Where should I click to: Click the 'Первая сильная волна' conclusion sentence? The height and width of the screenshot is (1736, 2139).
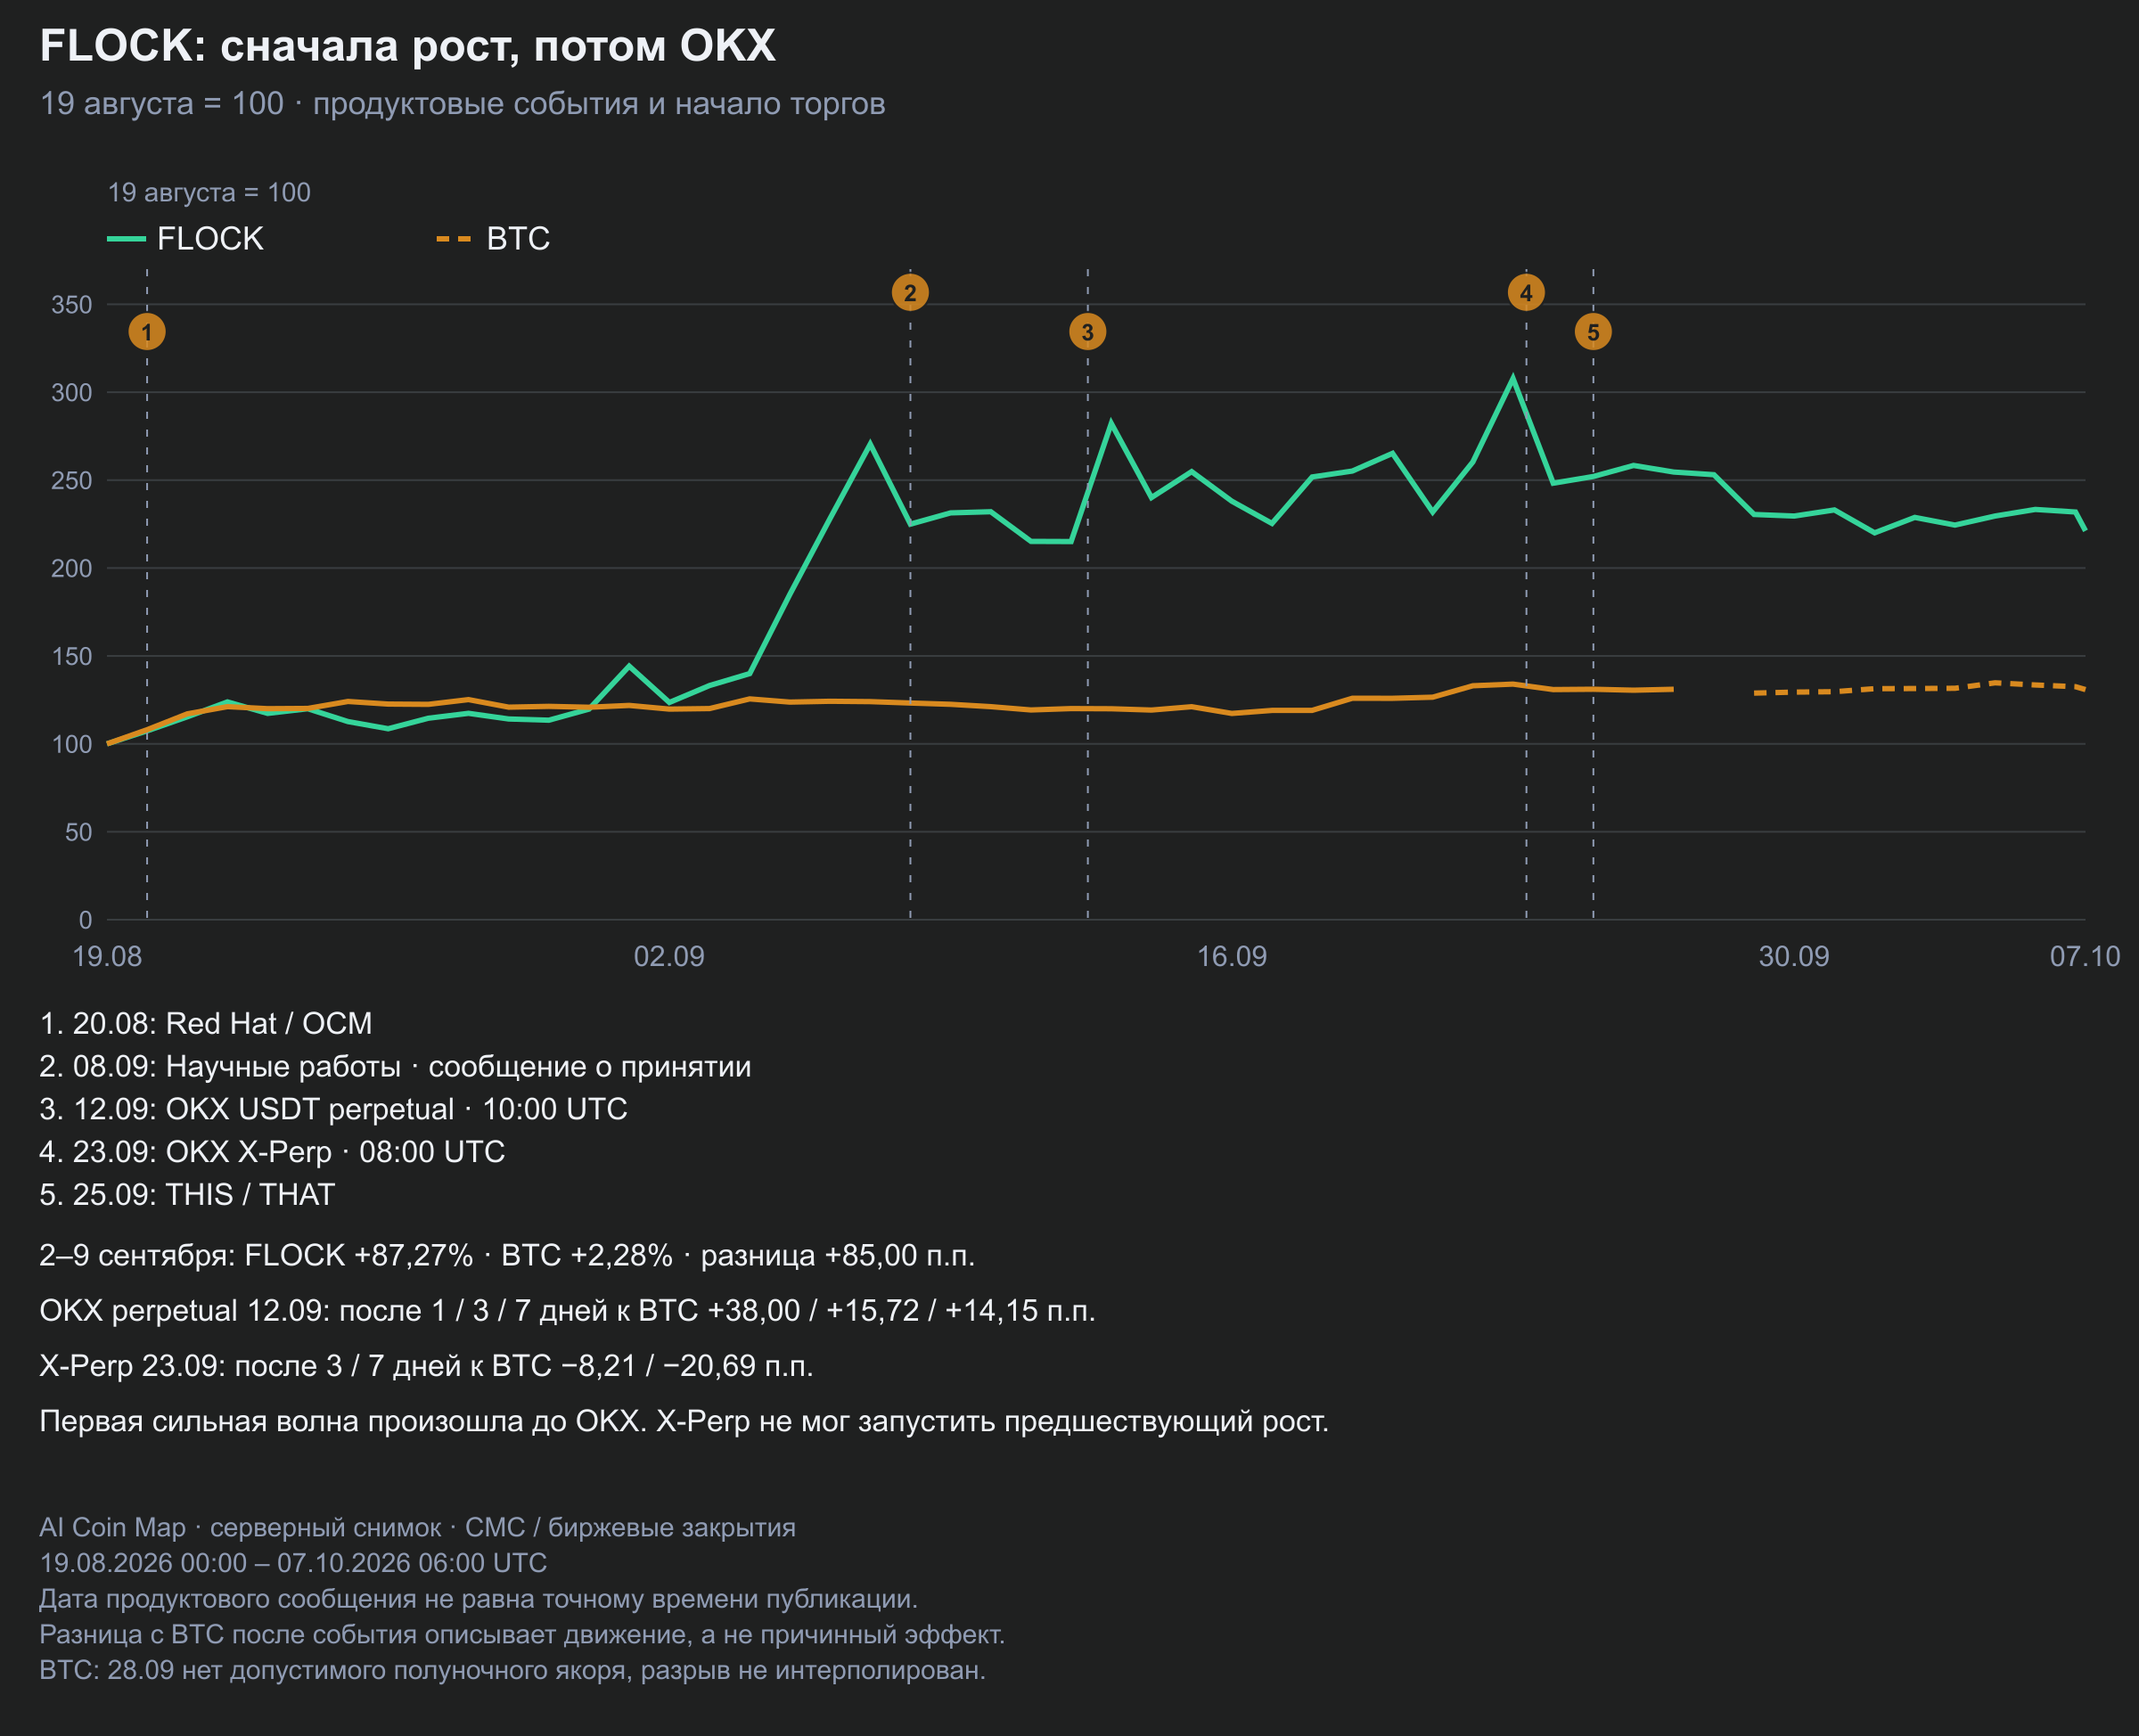click(684, 1422)
